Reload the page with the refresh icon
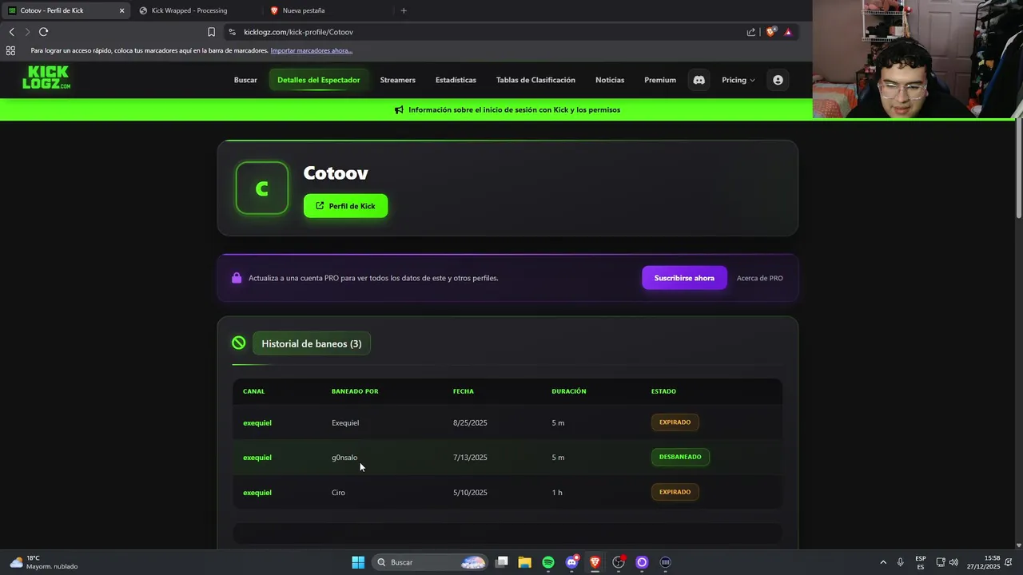 tap(43, 32)
